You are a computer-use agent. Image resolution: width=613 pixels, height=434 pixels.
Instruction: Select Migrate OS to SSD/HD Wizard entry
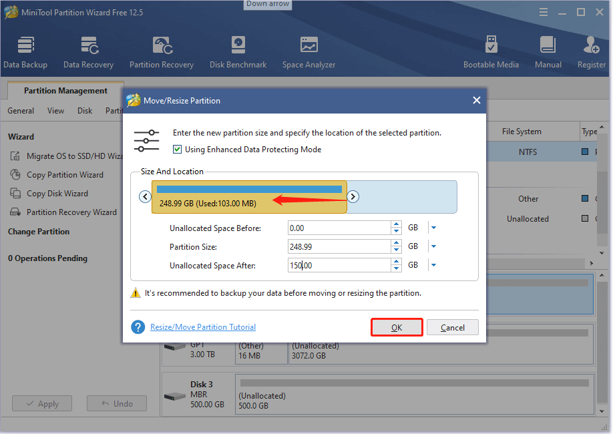pyautogui.click(x=74, y=156)
